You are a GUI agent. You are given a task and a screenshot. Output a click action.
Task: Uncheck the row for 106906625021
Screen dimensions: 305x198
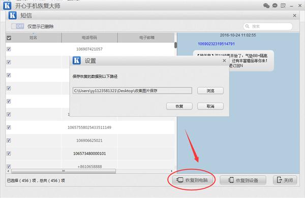[x=9, y=140]
